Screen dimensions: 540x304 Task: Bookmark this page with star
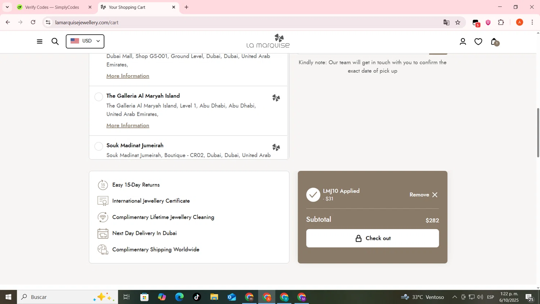point(458,22)
